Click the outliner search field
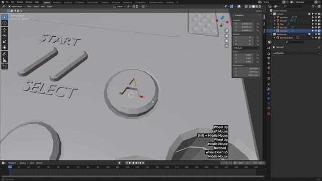322x181 pixels. tap(292, 7)
